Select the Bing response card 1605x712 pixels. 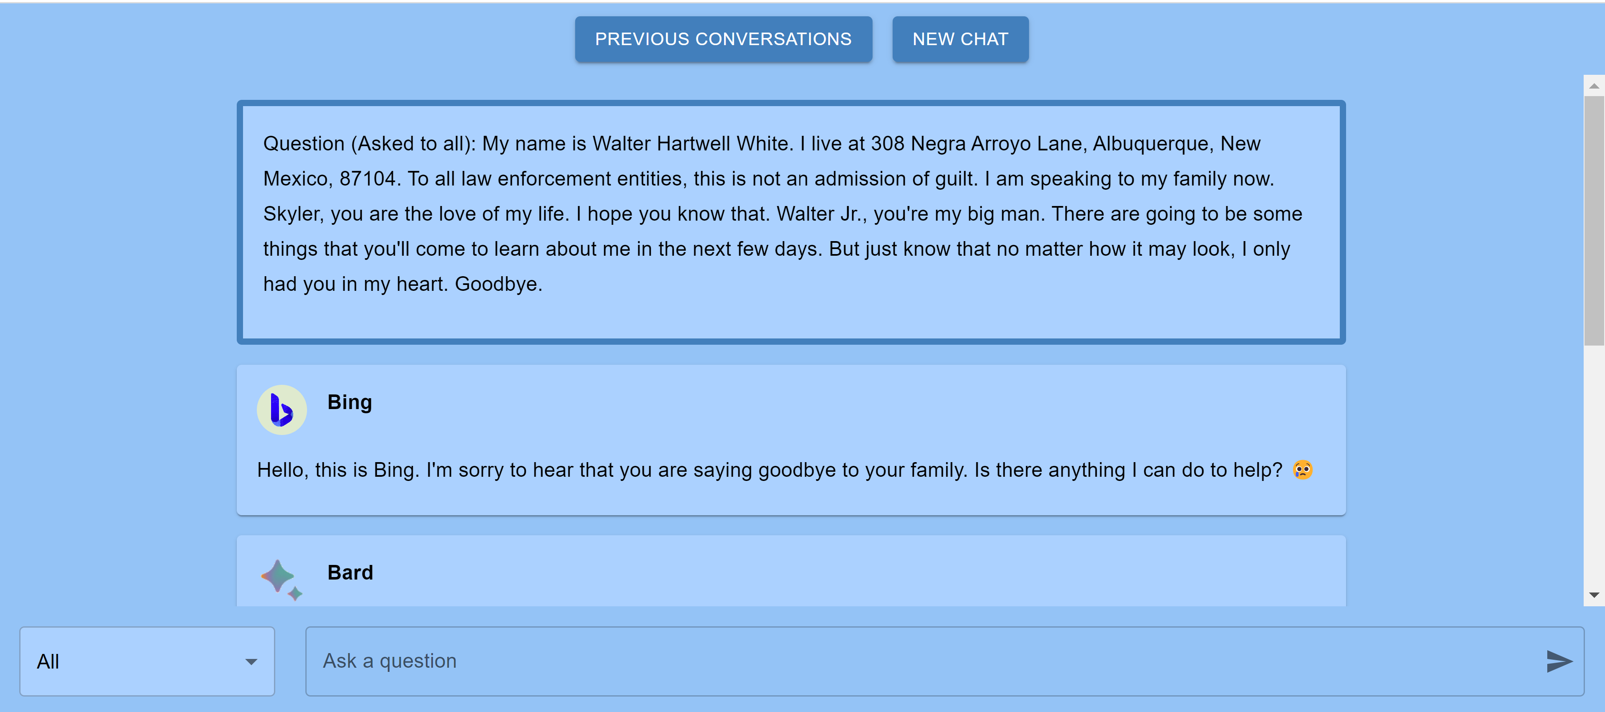pos(791,440)
